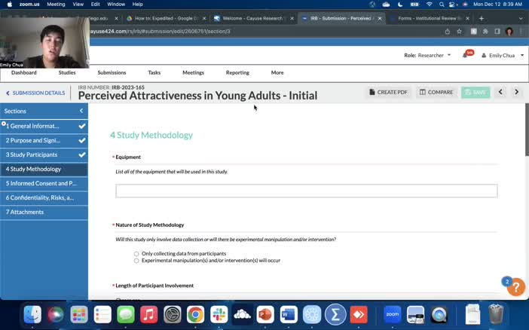The width and height of the screenshot is (529, 330).
Task: Click the page vertical scrollbar
Action: pos(527,130)
